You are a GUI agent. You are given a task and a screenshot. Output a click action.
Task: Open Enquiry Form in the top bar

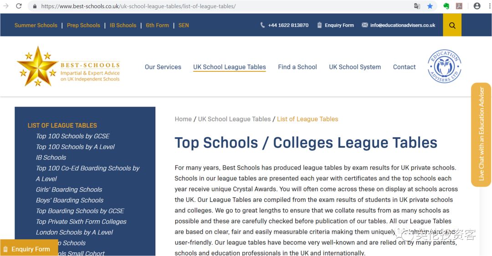pos(339,25)
